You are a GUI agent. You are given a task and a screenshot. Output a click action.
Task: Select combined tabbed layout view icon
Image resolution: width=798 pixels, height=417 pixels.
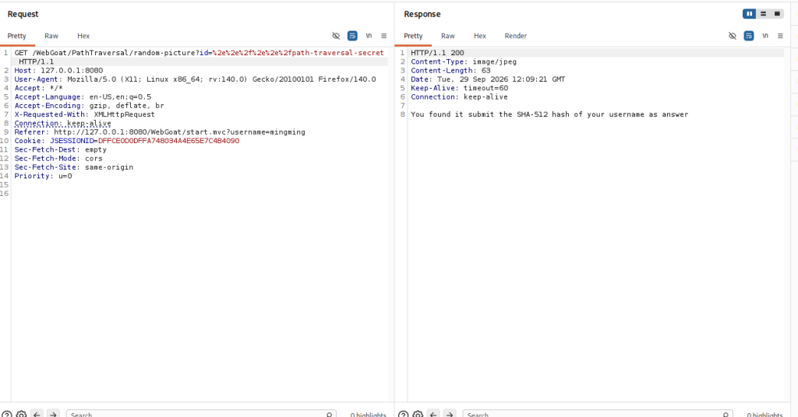777,14
